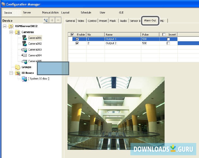Image resolution: width=199 pixels, height=158 pixels.
Task: Switch to the Schedule tab
Action: tap(86, 13)
